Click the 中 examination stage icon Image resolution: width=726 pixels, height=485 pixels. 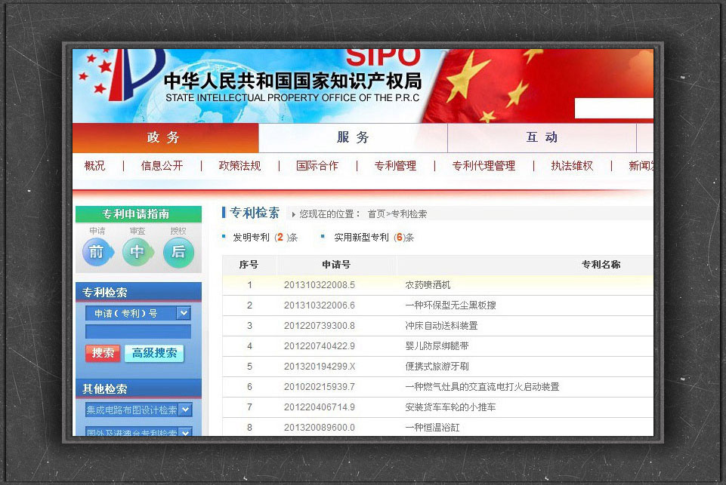(137, 253)
